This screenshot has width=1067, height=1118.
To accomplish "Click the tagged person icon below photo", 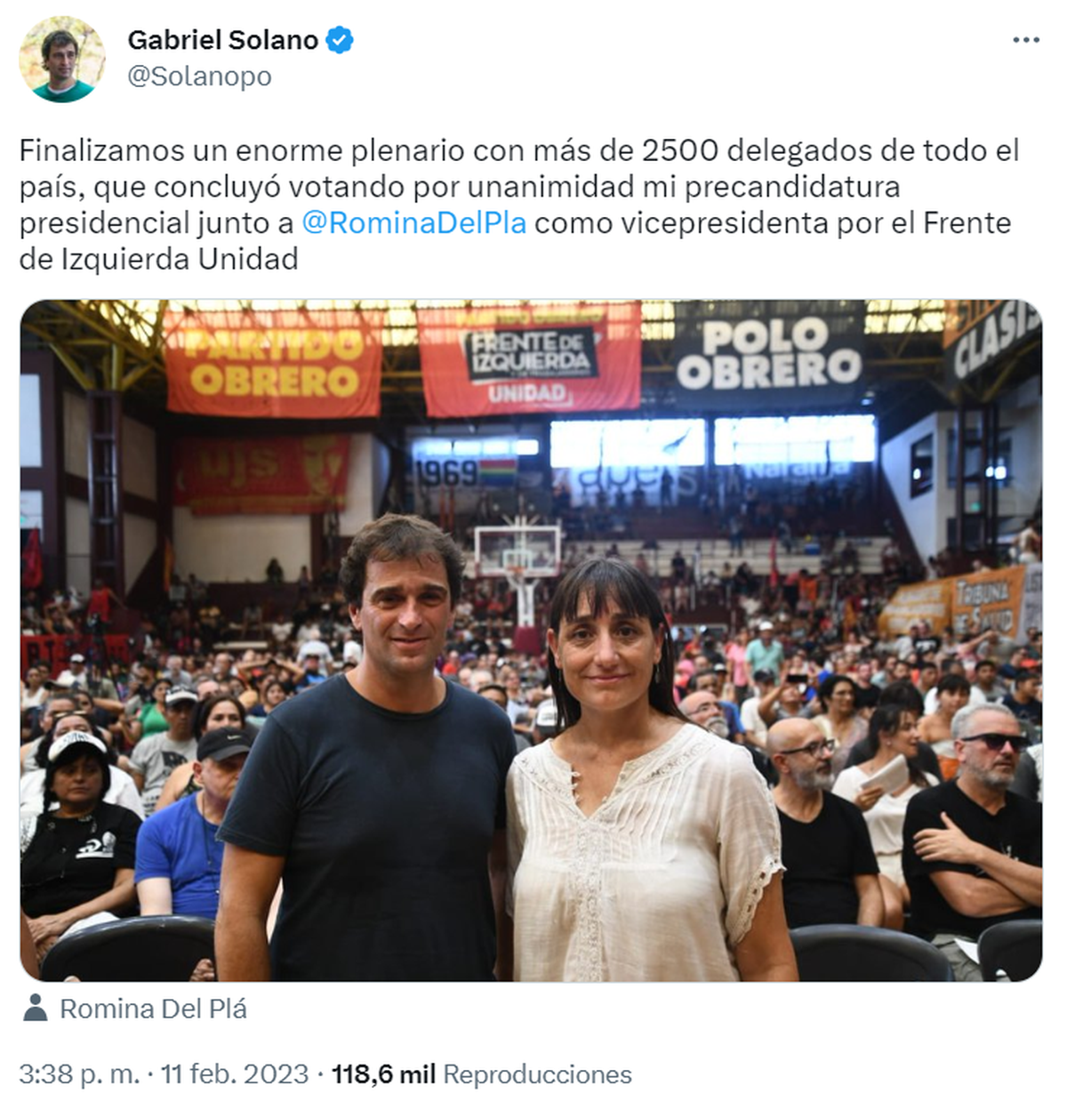I will coord(36,1008).
